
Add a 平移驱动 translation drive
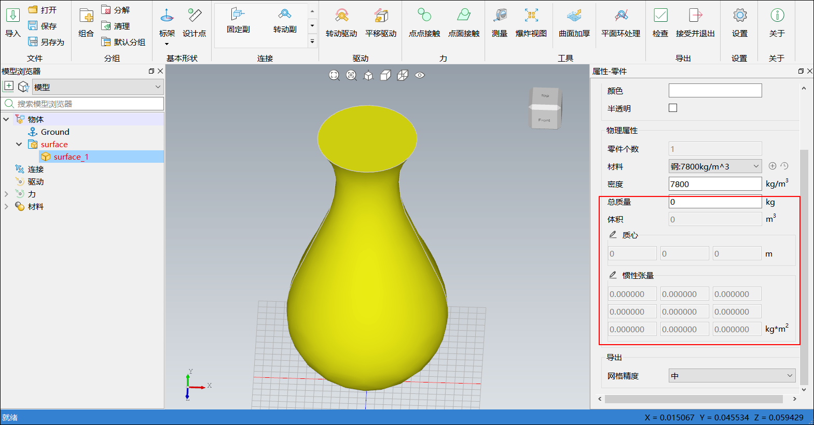(381, 22)
